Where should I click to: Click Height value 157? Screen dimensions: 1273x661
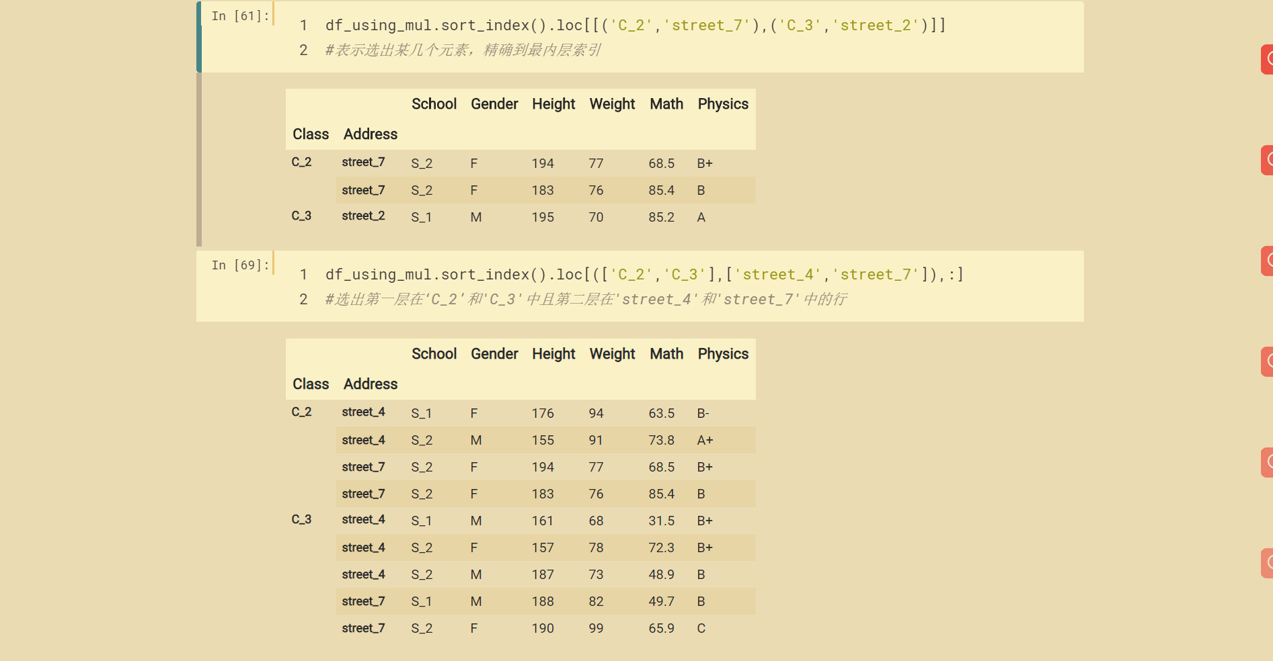pyautogui.click(x=543, y=548)
